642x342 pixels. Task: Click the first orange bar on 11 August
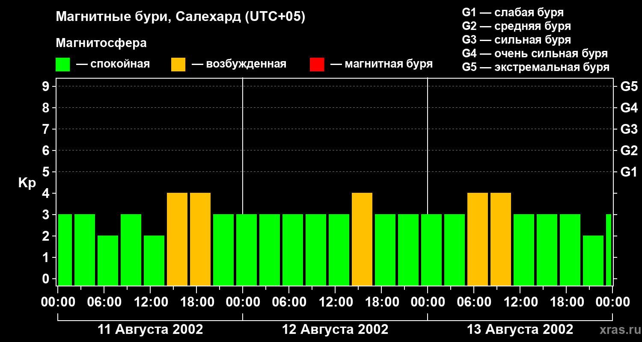(x=177, y=239)
